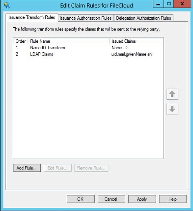Switch to Issuance Authorization Rules tab

pos(86,18)
